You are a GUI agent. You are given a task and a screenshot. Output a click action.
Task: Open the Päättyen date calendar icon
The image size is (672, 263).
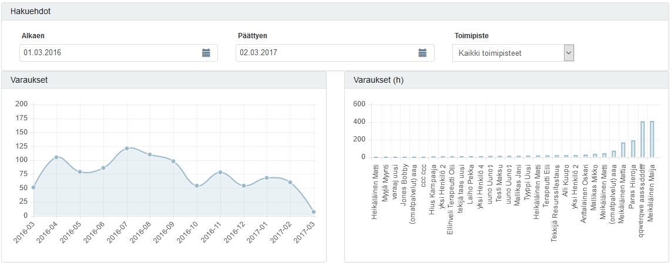422,53
